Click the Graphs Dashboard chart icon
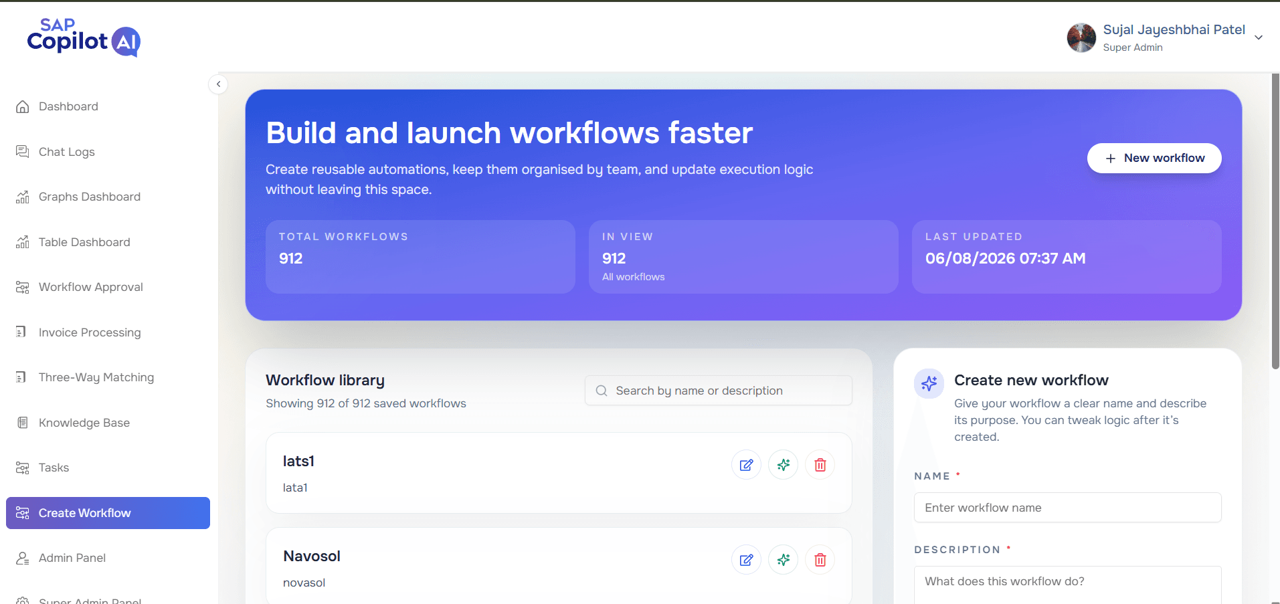This screenshot has height=604, width=1280. click(23, 197)
